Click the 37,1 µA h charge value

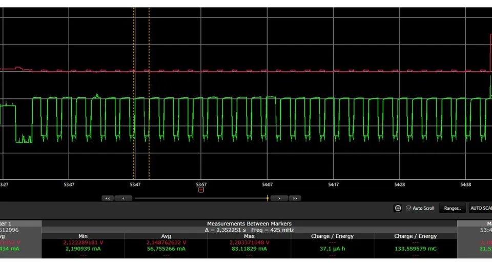point(332,249)
